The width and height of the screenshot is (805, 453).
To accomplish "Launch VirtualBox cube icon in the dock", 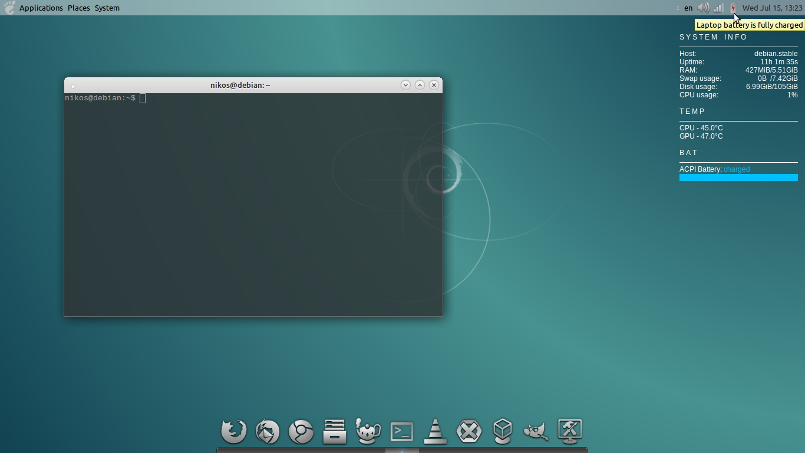I will click(502, 431).
